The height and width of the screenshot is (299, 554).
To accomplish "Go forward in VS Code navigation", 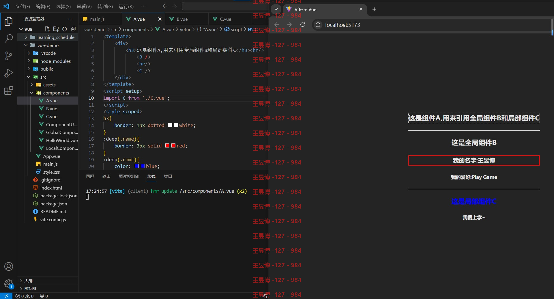I will (x=174, y=6).
